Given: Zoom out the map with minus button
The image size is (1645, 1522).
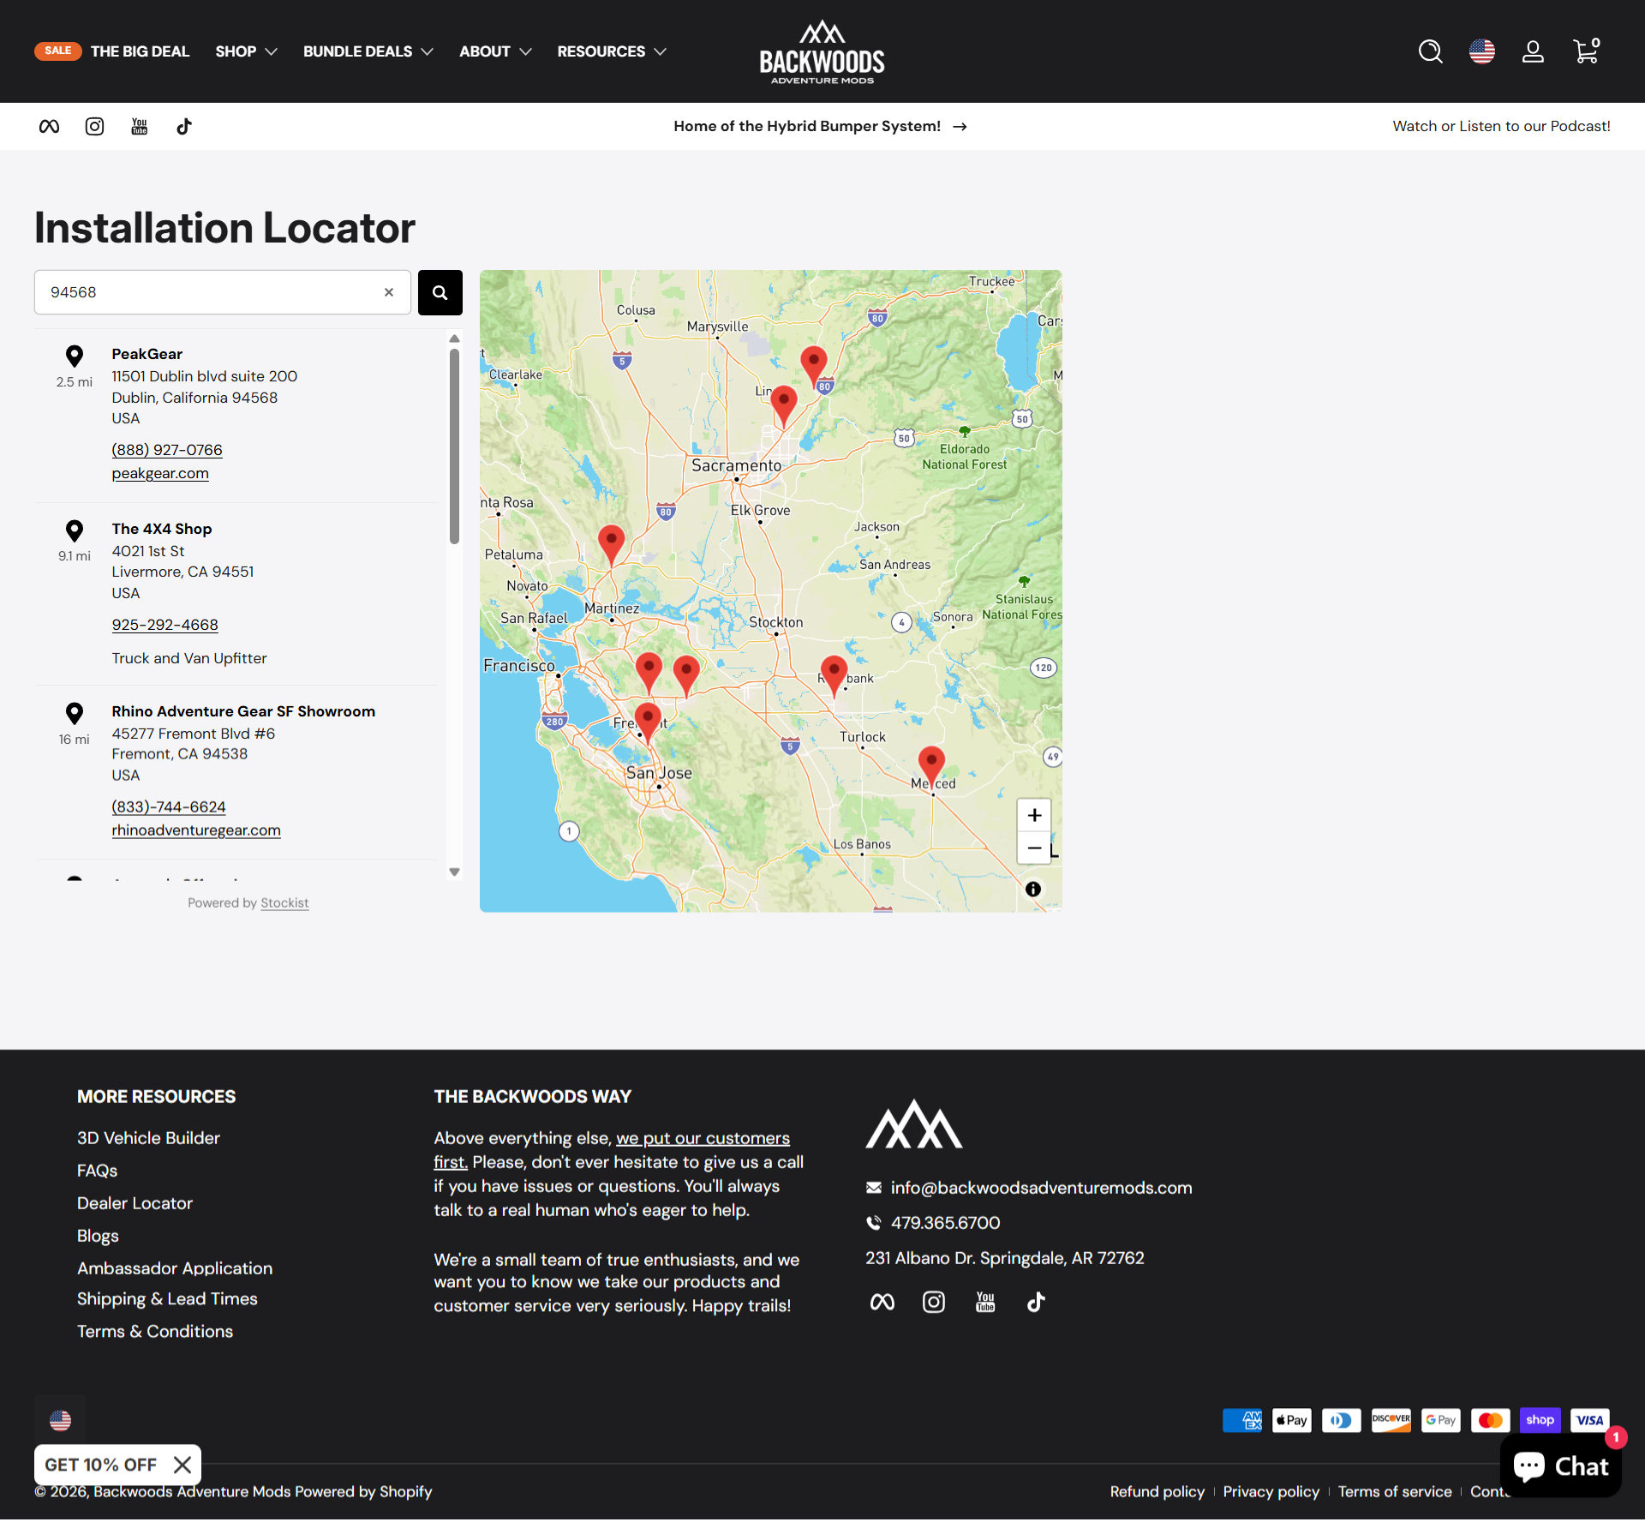Looking at the screenshot, I should pos(1034,848).
